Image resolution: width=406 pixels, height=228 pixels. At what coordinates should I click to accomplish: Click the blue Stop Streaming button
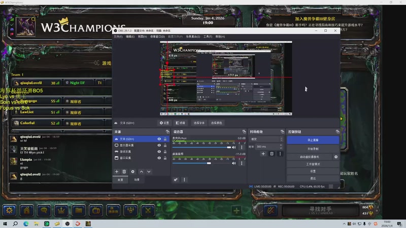point(313,140)
